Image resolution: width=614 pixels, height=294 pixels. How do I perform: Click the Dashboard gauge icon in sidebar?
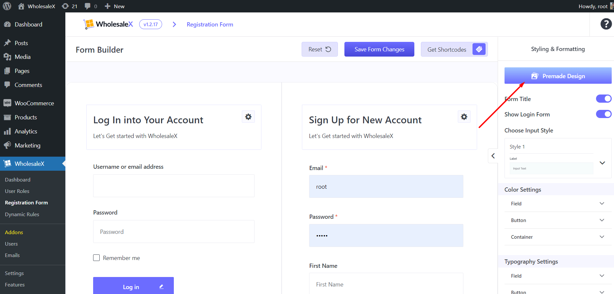click(7, 24)
